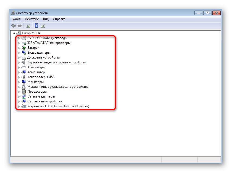Expand the IDE ATA/ATAPI контроллеры node
Screen dimensions: 231x172
19,43
